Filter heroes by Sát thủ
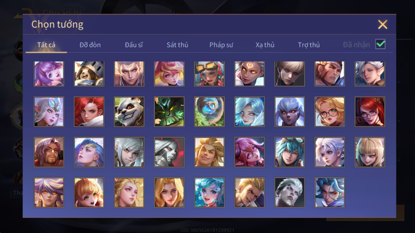 pos(177,45)
